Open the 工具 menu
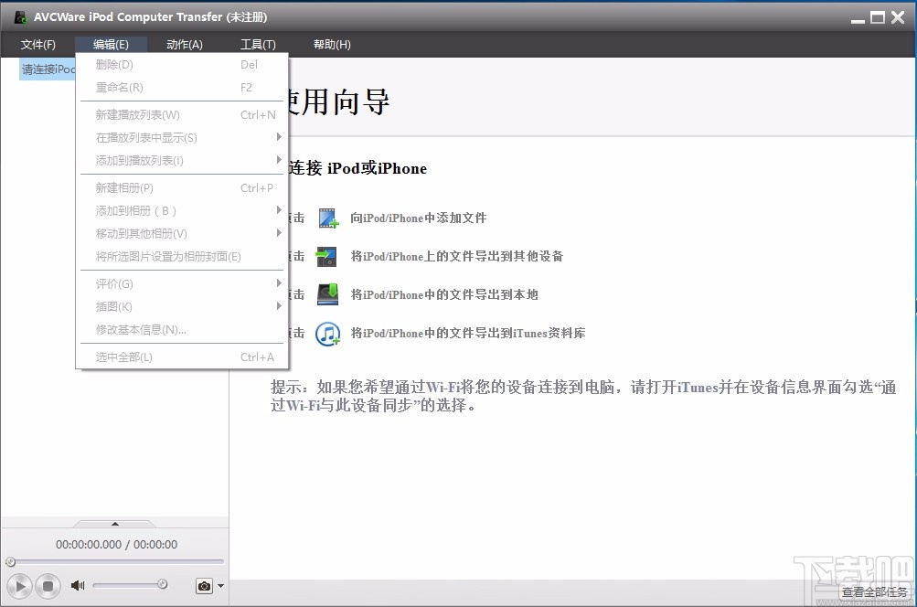 (x=258, y=44)
